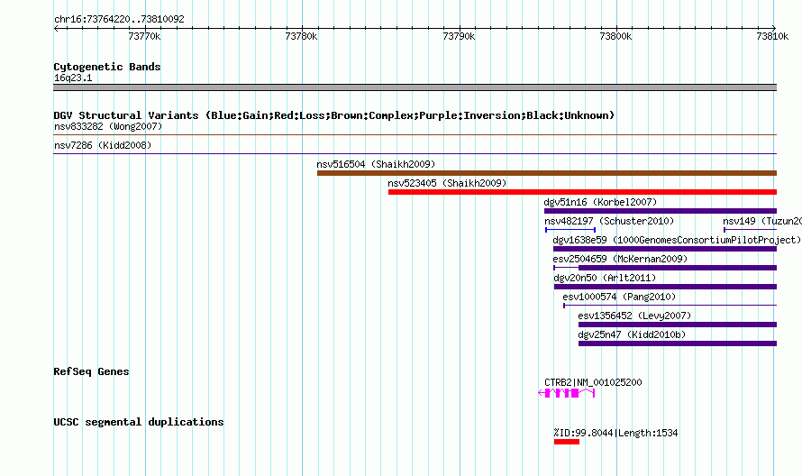Click the esv1356452 (Levy2007) variant bar
The height and width of the screenshot is (476, 802).
click(x=678, y=325)
